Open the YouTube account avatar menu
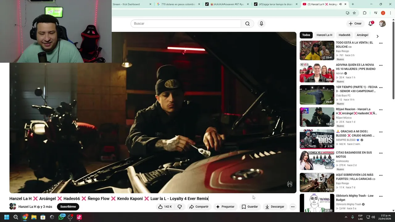This screenshot has width=395, height=222. 382,23
